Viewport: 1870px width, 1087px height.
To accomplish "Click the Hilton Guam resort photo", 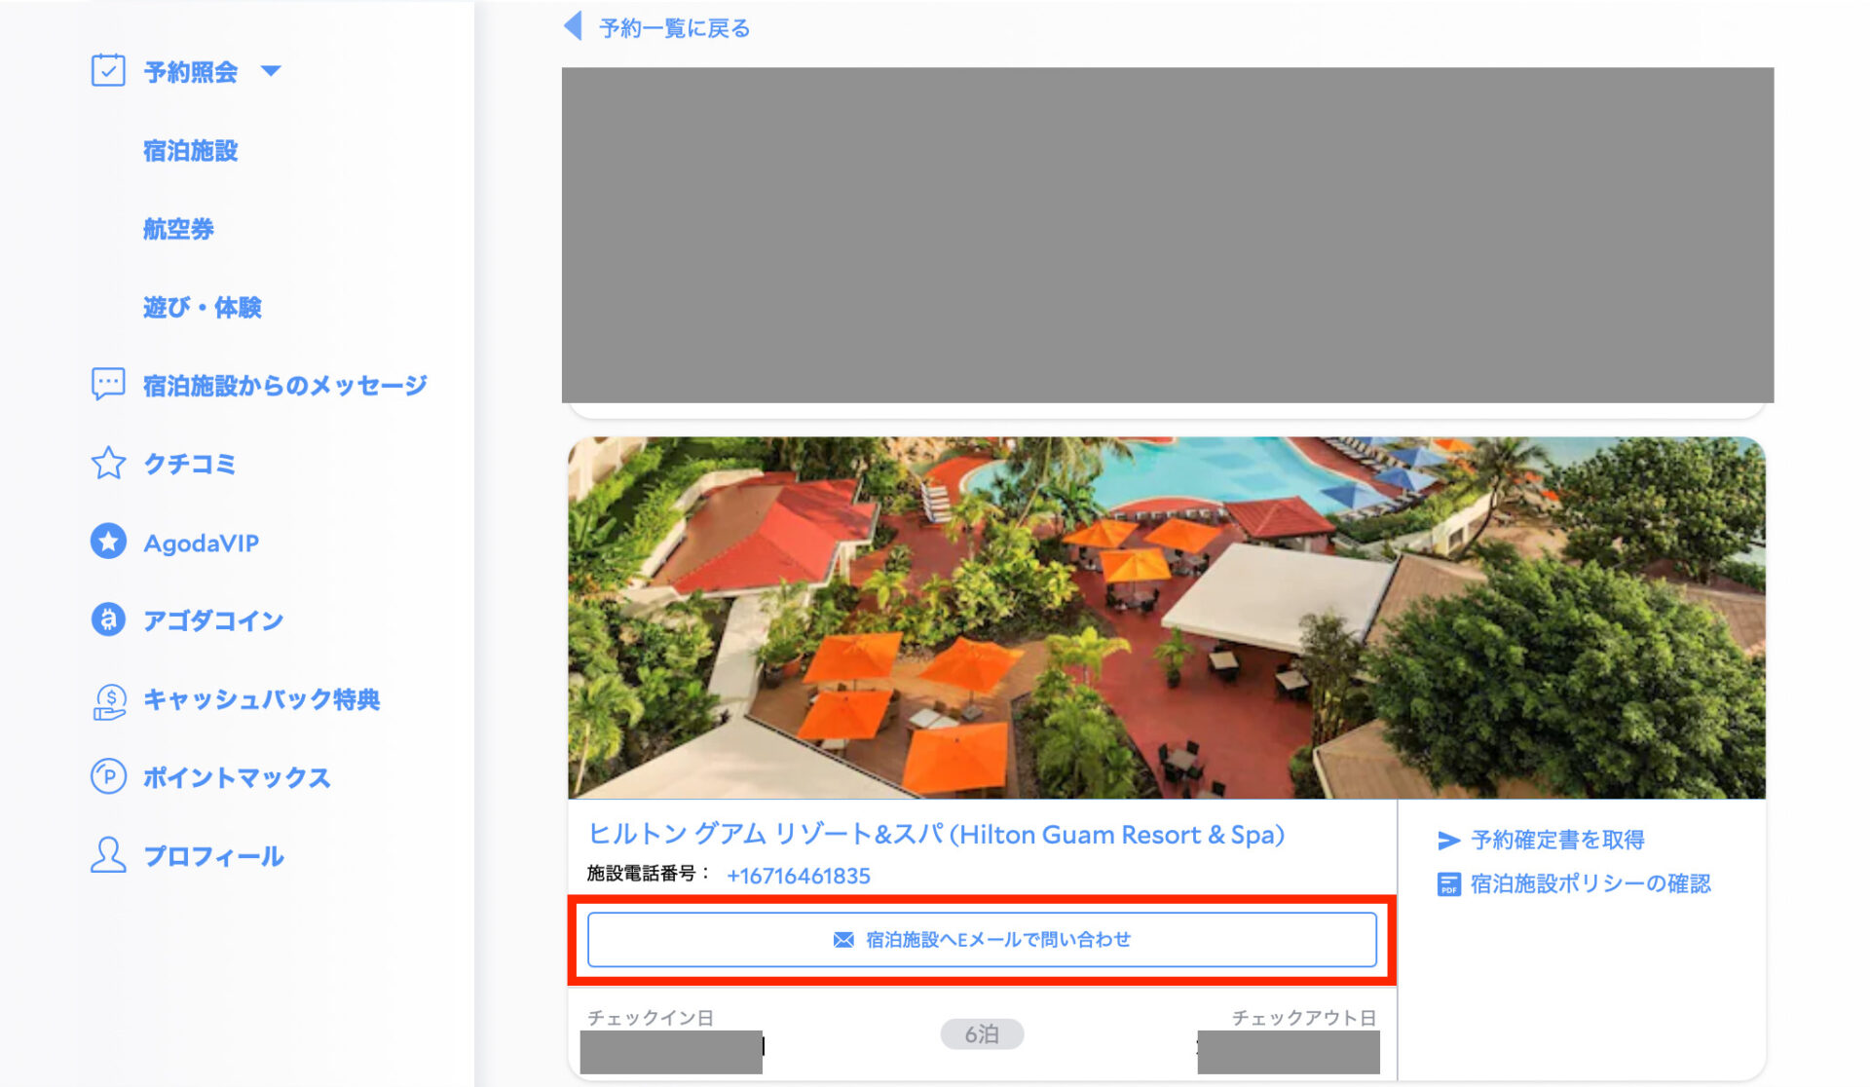I will (x=1166, y=618).
